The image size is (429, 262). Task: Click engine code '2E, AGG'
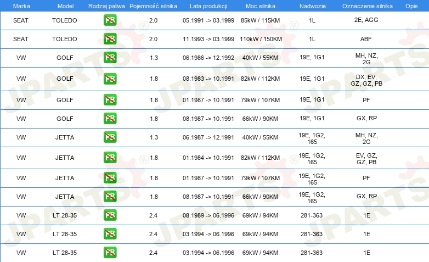point(366,20)
